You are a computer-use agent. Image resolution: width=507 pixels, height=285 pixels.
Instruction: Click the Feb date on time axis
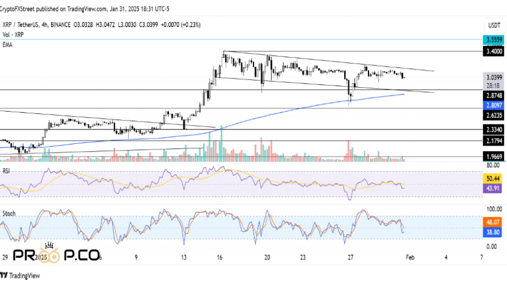click(410, 257)
